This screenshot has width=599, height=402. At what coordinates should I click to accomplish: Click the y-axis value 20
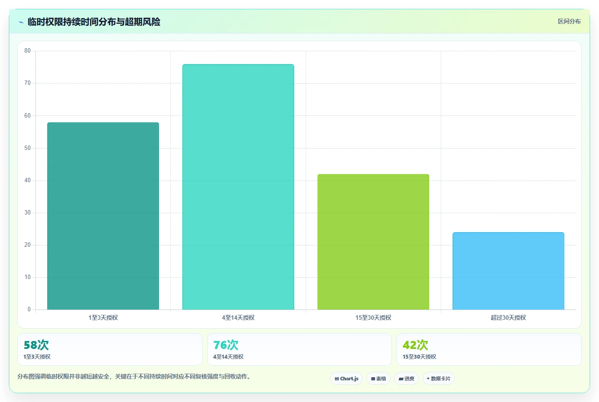point(27,245)
